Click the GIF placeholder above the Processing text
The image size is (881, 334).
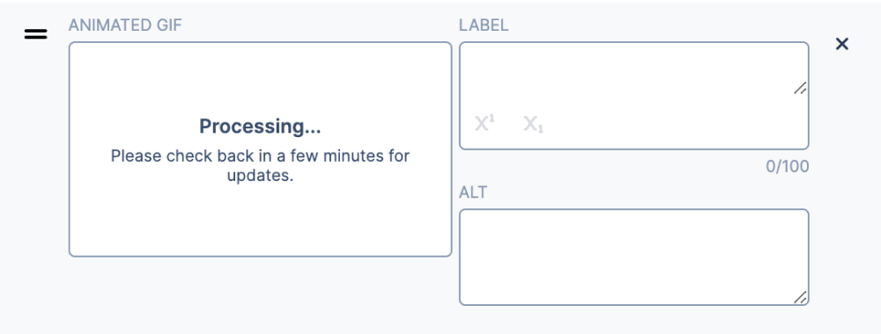point(260,78)
